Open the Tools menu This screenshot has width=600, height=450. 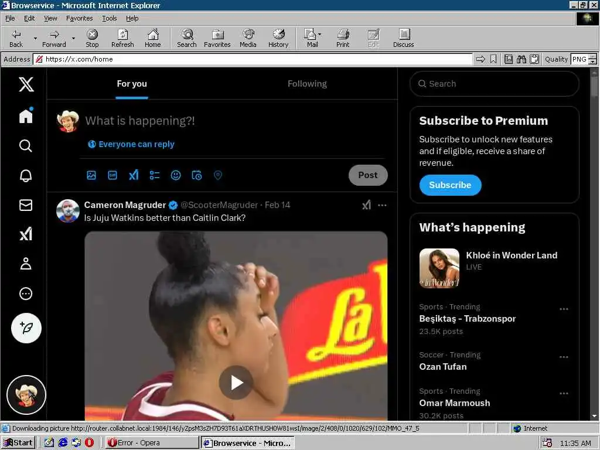tap(109, 18)
